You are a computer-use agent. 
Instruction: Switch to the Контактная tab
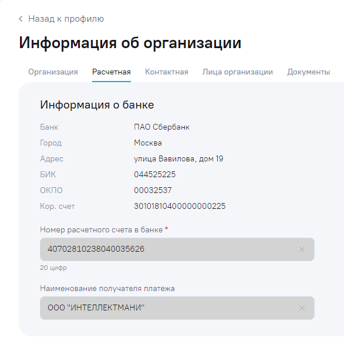[167, 72]
